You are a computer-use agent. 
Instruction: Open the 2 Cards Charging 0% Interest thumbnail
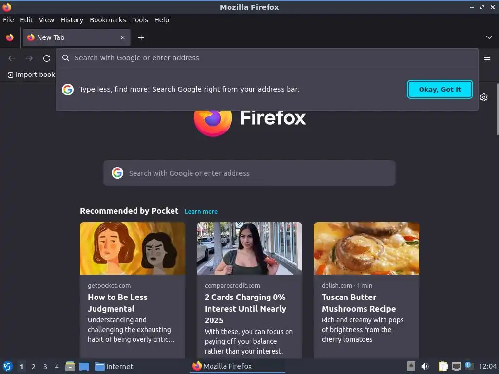[249, 248]
